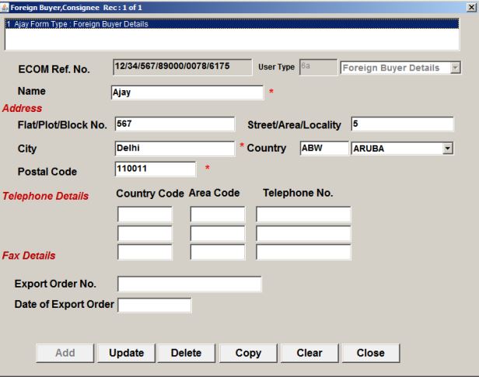Click the Copy button
479x377 pixels.
click(248, 353)
